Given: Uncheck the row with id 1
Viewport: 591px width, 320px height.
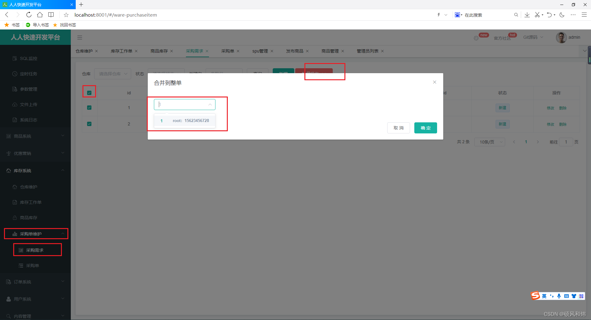Looking at the screenshot, I should (89, 108).
